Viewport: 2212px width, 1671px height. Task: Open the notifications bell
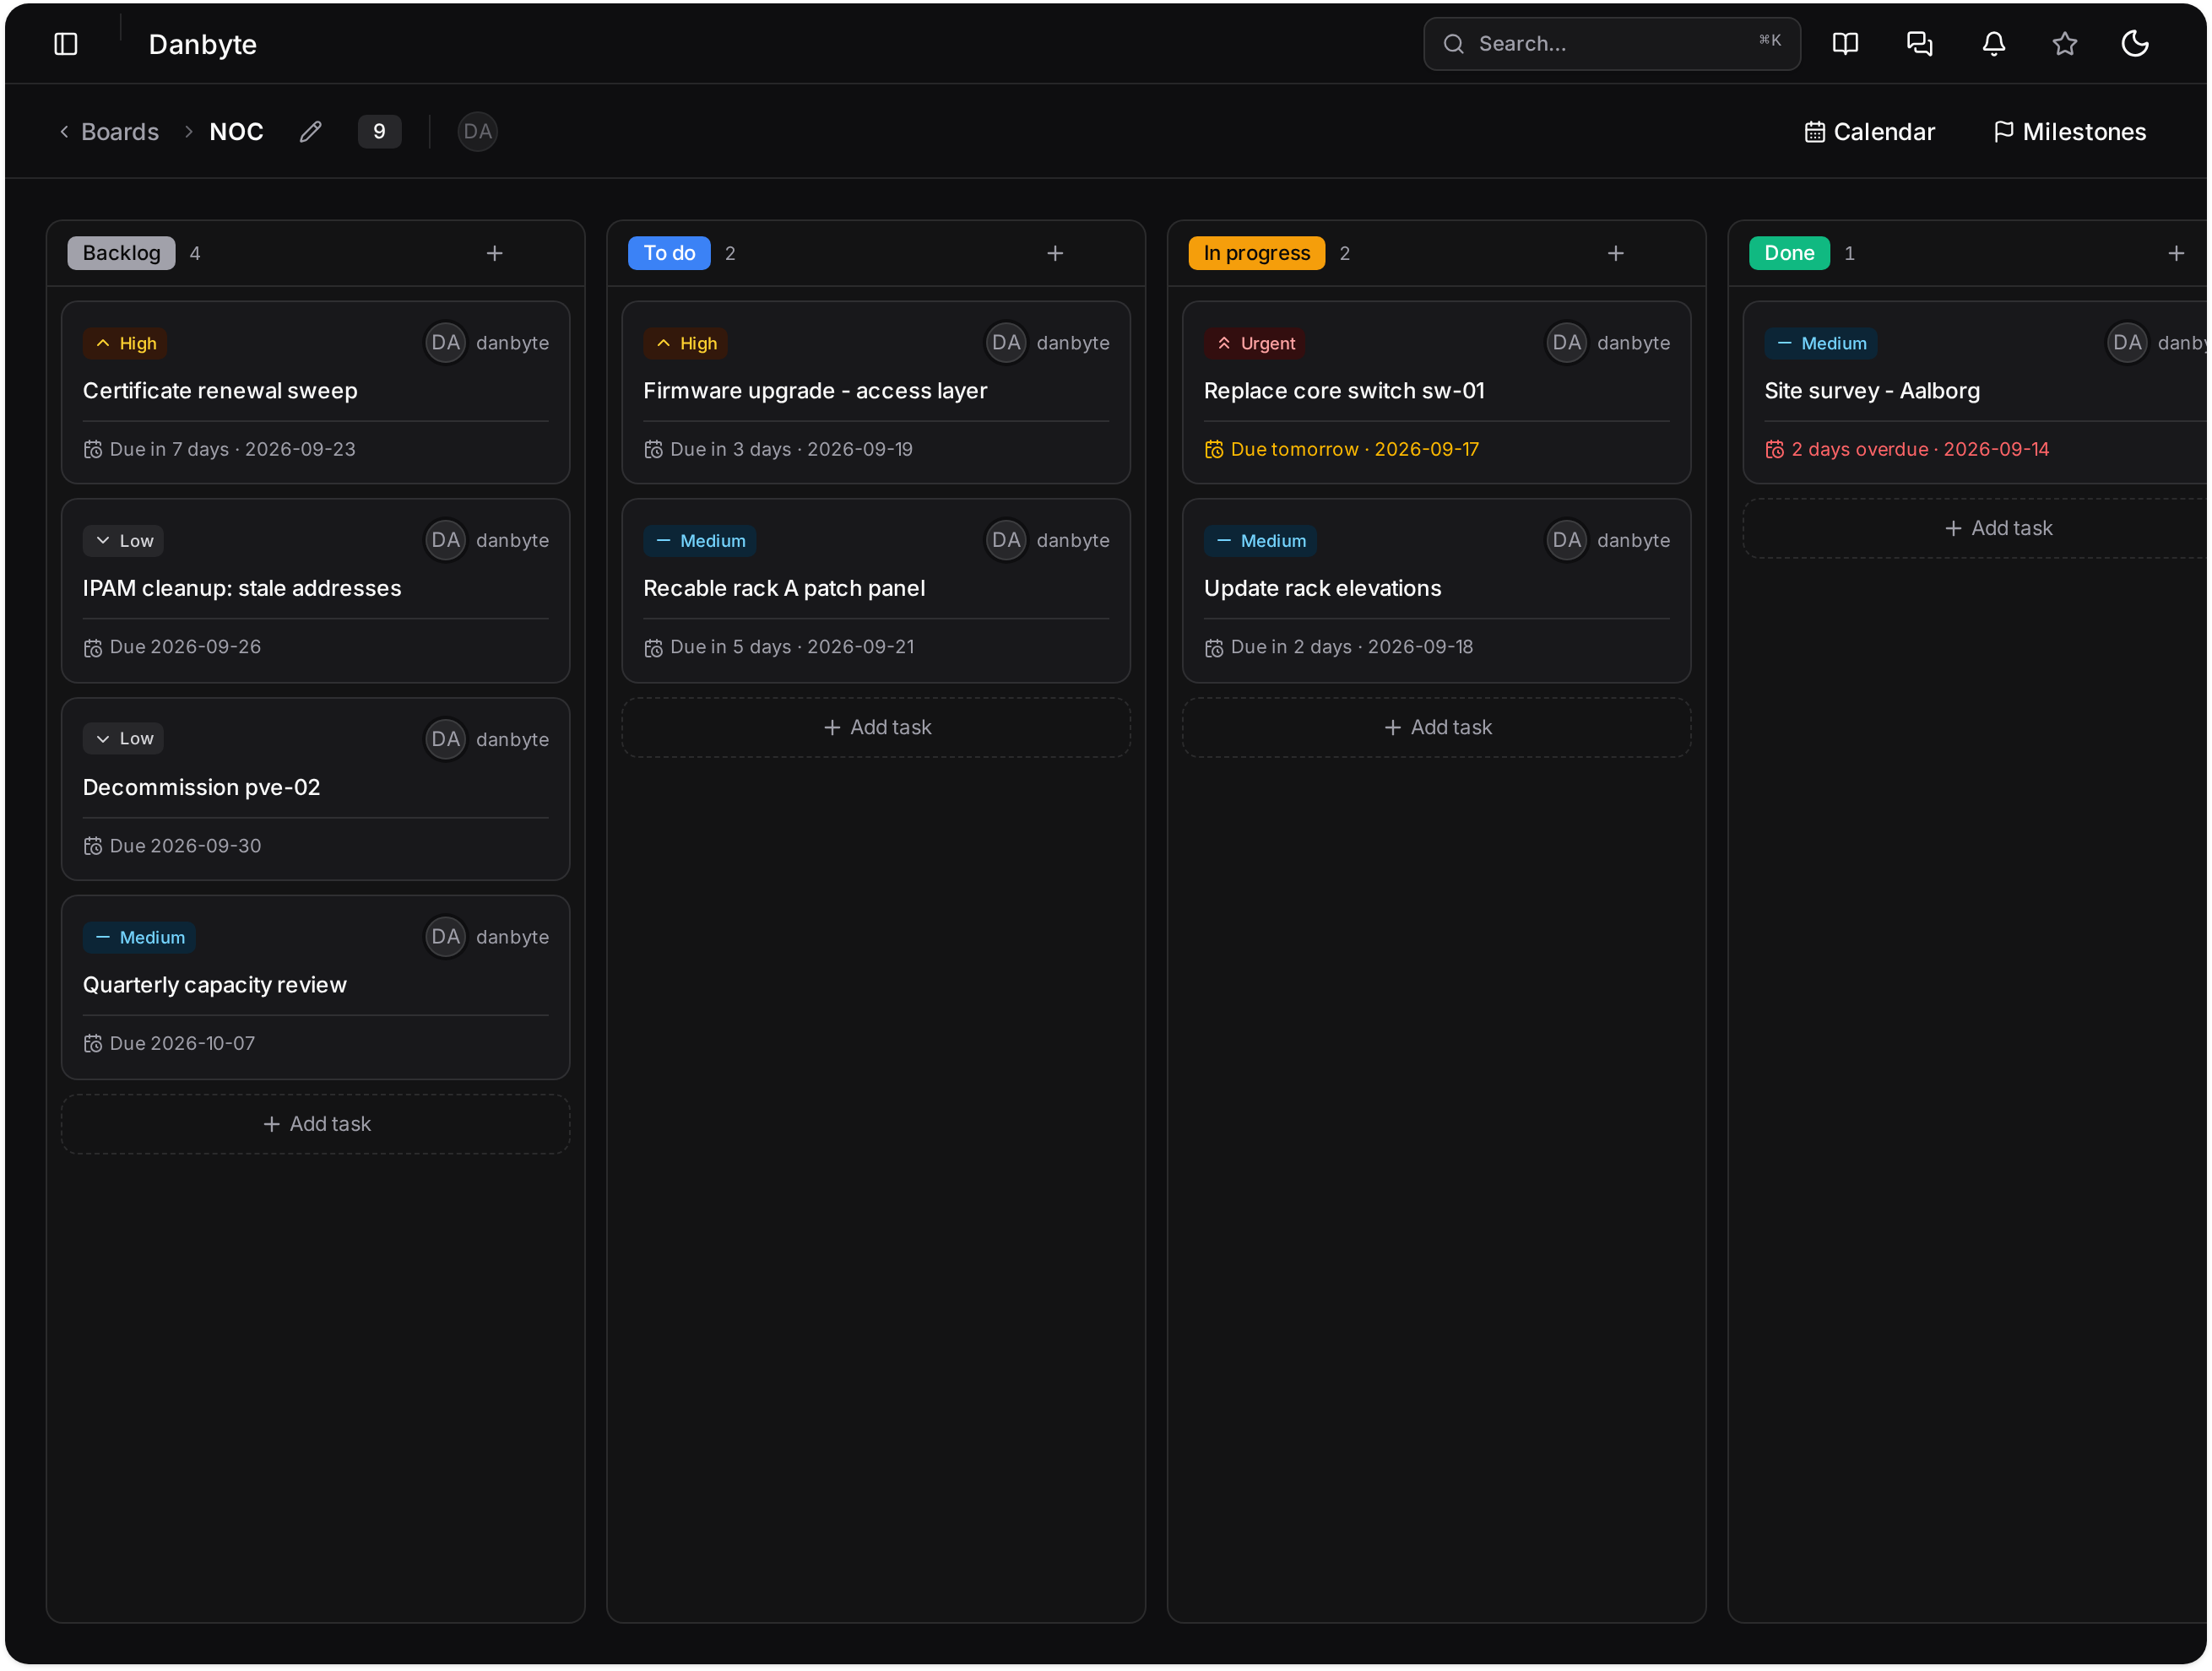[x=1993, y=44]
